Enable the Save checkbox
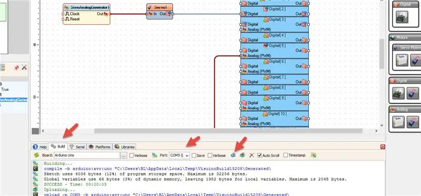 (x=194, y=155)
